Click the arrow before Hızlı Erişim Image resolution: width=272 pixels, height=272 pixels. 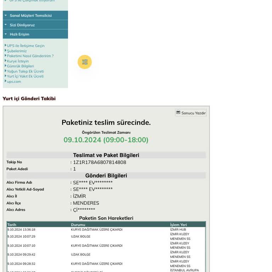click(x=6, y=34)
